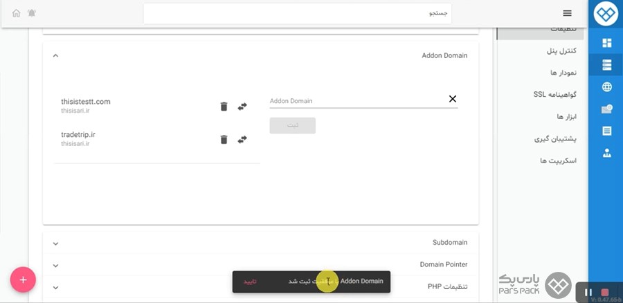
Task: Open the اسکریپت ها menu item
Action: coord(558,160)
